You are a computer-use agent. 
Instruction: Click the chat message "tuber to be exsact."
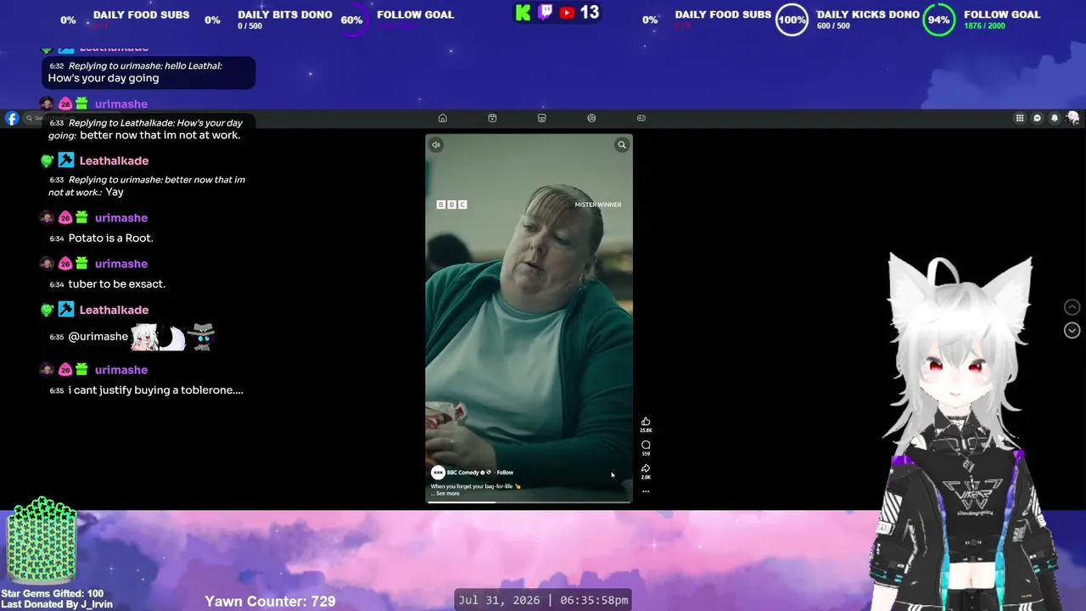click(x=117, y=283)
